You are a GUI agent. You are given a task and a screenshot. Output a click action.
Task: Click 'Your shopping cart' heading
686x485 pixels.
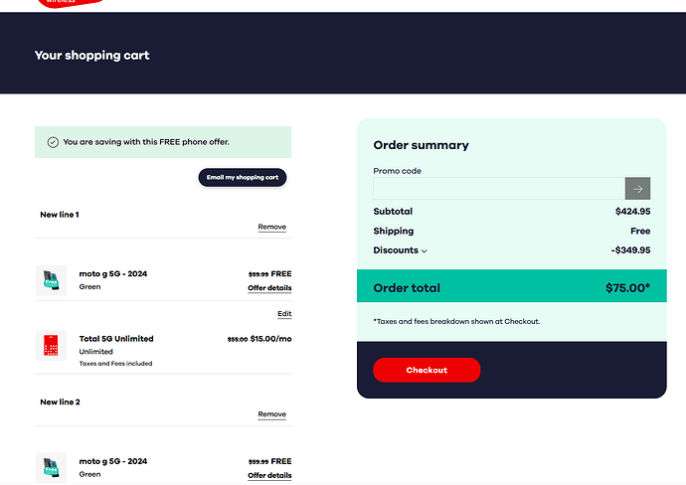coord(91,55)
